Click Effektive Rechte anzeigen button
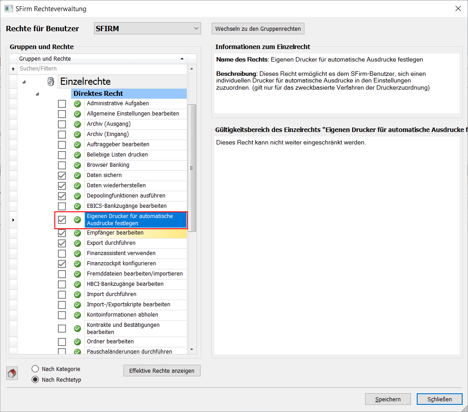The width and height of the screenshot is (468, 412). pos(162,371)
